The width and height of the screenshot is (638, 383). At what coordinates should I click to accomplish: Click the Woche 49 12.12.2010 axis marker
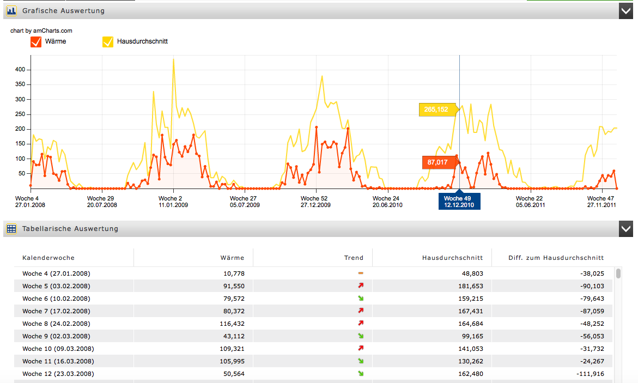[x=459, y=202]
